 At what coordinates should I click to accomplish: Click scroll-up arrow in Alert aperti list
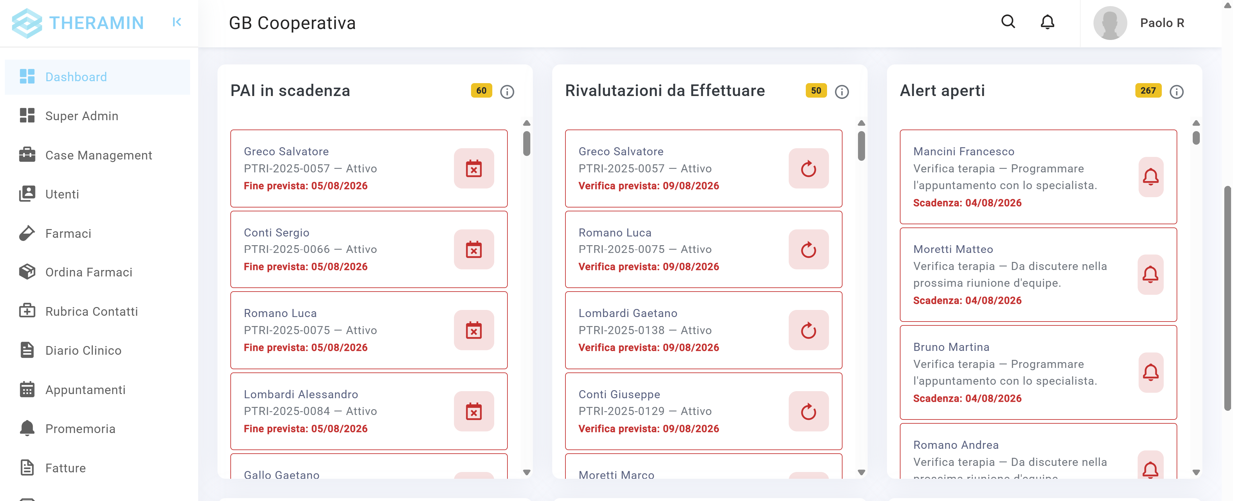tap(1196, 123)
